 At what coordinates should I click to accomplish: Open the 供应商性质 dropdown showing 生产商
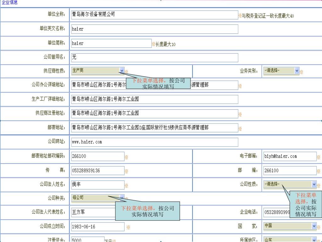(x=98, y=71)
